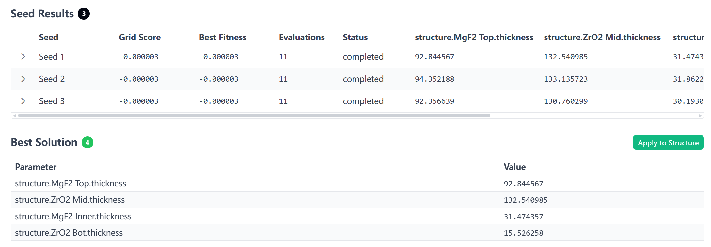Click Seed 2 Best Fitness value
Screen dimensions: 711x247
coord(219,79)
